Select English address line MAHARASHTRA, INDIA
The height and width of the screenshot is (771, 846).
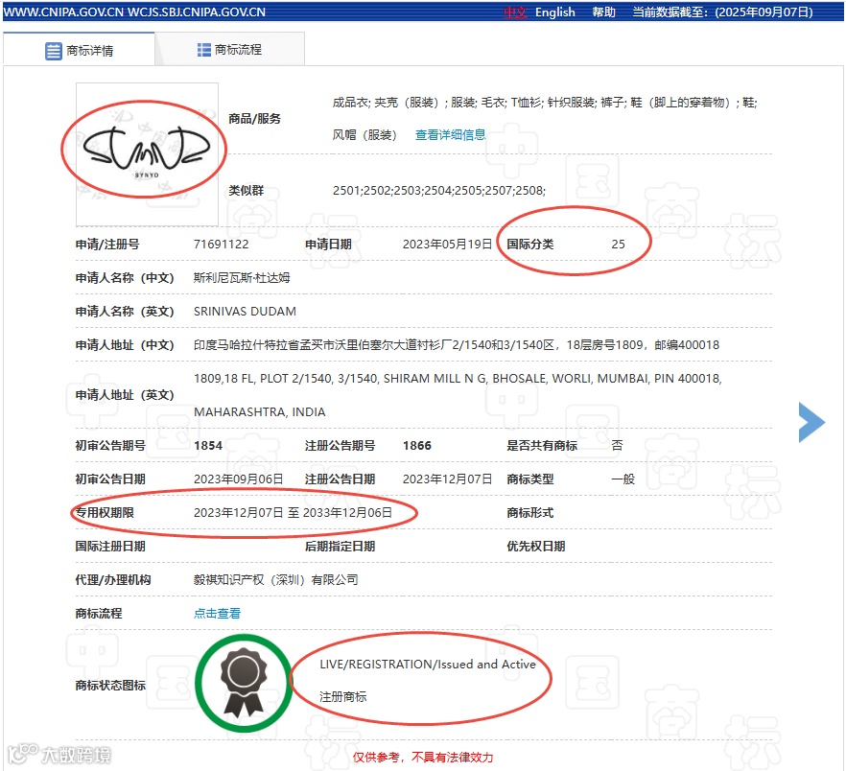[x=260, y=412]
